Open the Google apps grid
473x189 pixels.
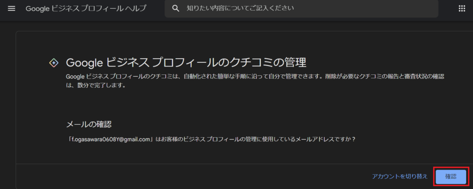tap(461, 9)
